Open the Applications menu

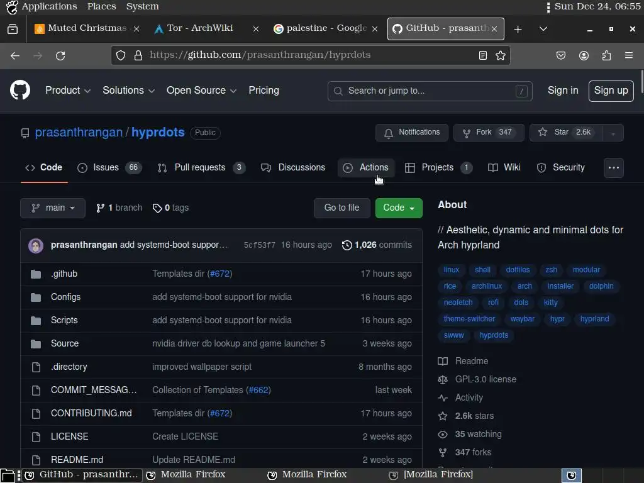coord(49,6)
